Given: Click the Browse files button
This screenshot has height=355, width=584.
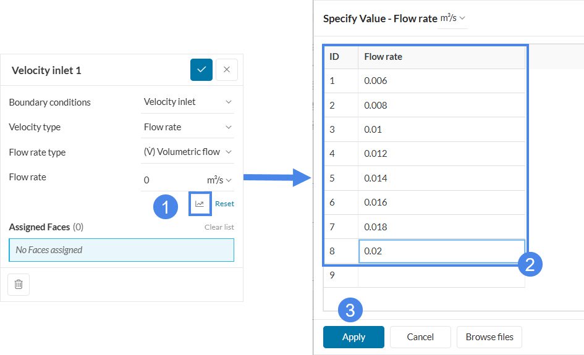Looking at the screenshot, I should click(x=489, y=337).
